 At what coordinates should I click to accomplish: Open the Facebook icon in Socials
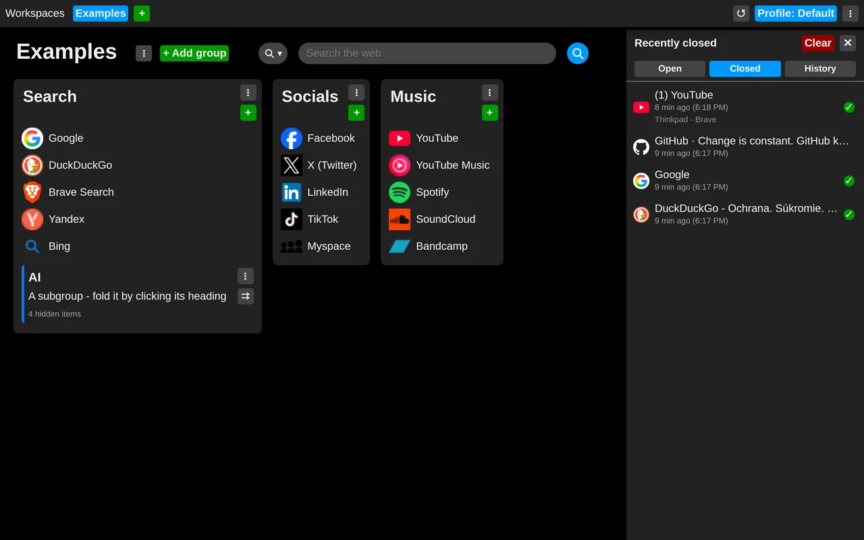[x=292, y=138]
